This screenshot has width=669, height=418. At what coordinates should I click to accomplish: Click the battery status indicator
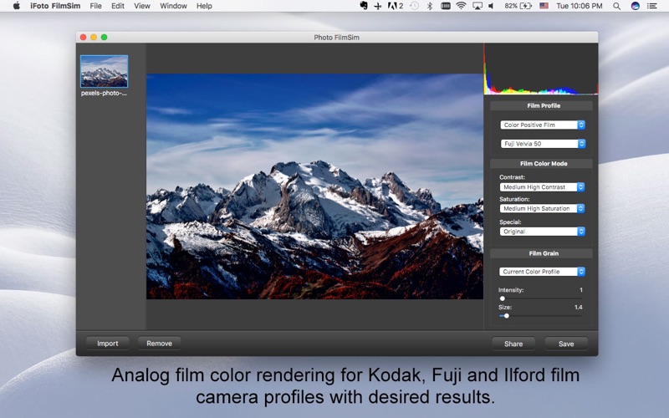coord(518,6)
